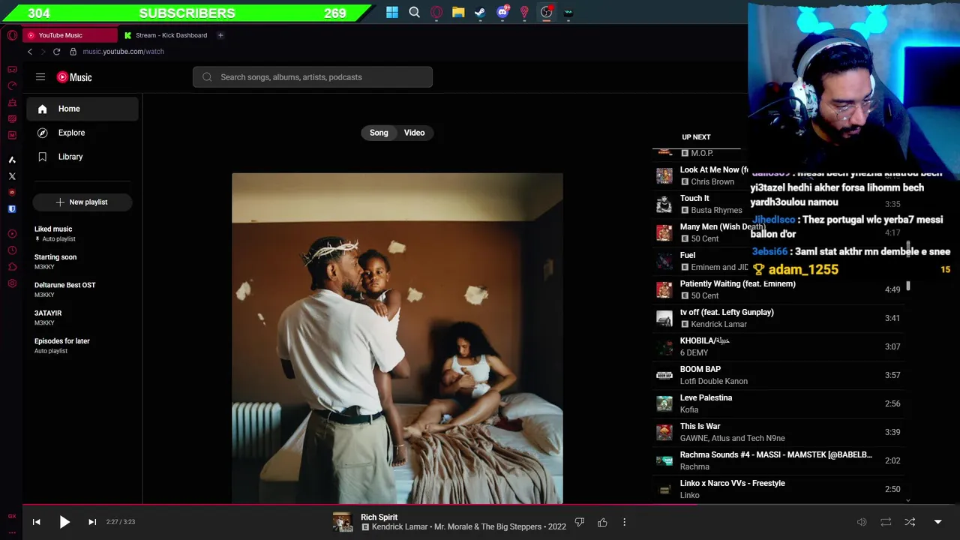Select the Stream - Kick Dashboard tab
960x540 pixels.
pos(166,35)
